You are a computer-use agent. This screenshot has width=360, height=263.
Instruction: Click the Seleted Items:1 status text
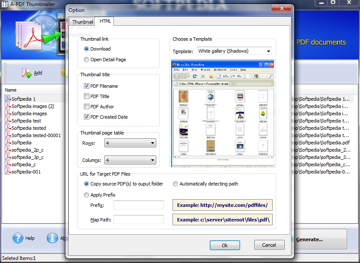point(19,258)
